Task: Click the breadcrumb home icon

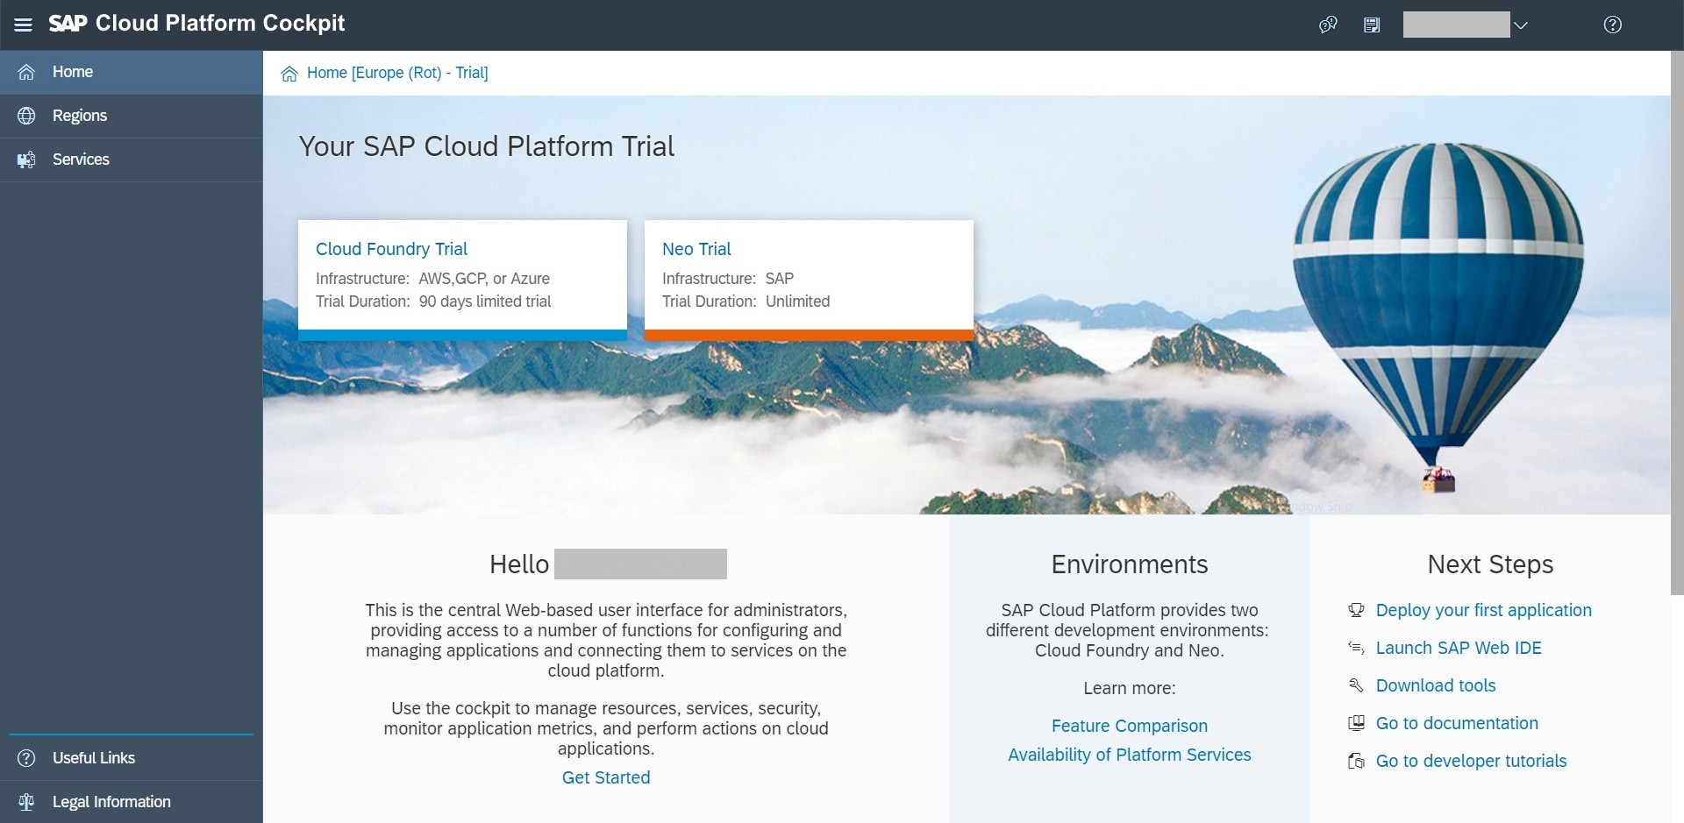Action: click(289, 74)
